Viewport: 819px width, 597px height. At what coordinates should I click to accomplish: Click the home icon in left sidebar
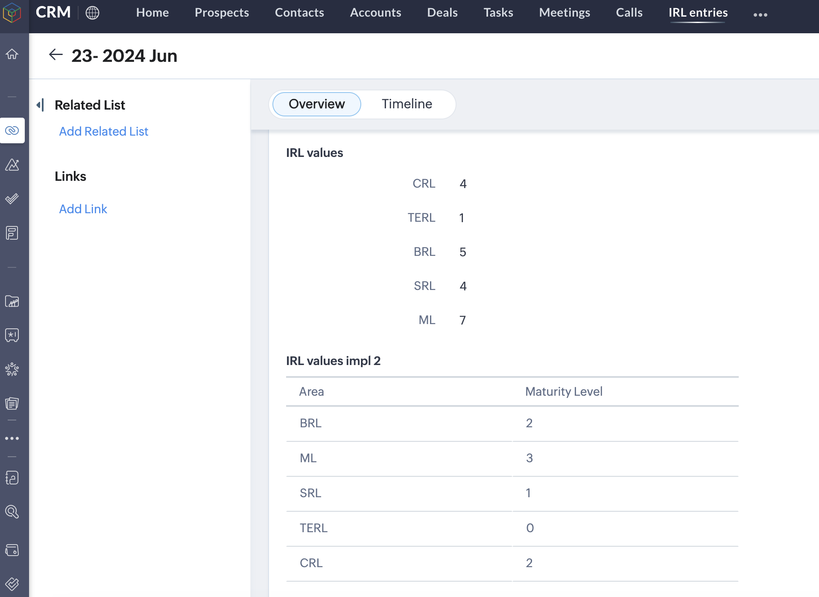click(x=12, y=54)
